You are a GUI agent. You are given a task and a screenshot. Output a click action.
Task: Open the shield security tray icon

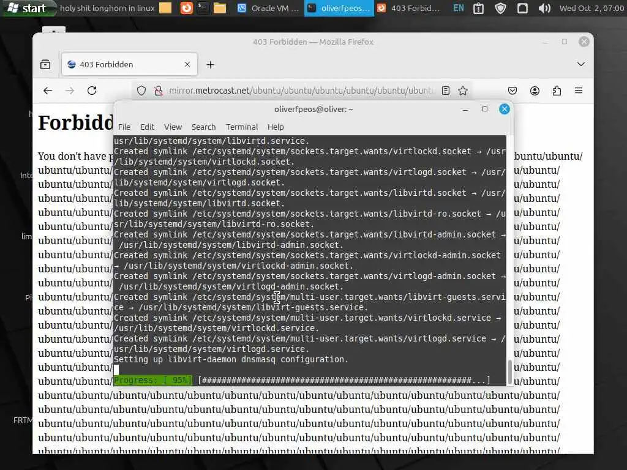[x=500, y=9]
